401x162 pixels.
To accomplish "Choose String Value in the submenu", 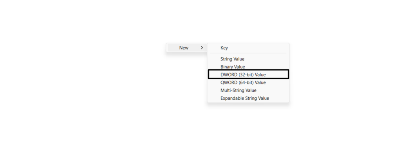I will point(232,59).
